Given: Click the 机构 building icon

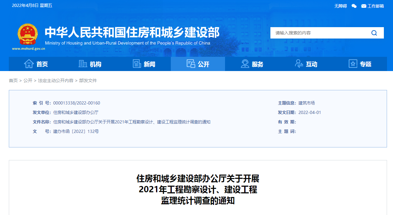Looking at the screenshot, I should [83, 64].
